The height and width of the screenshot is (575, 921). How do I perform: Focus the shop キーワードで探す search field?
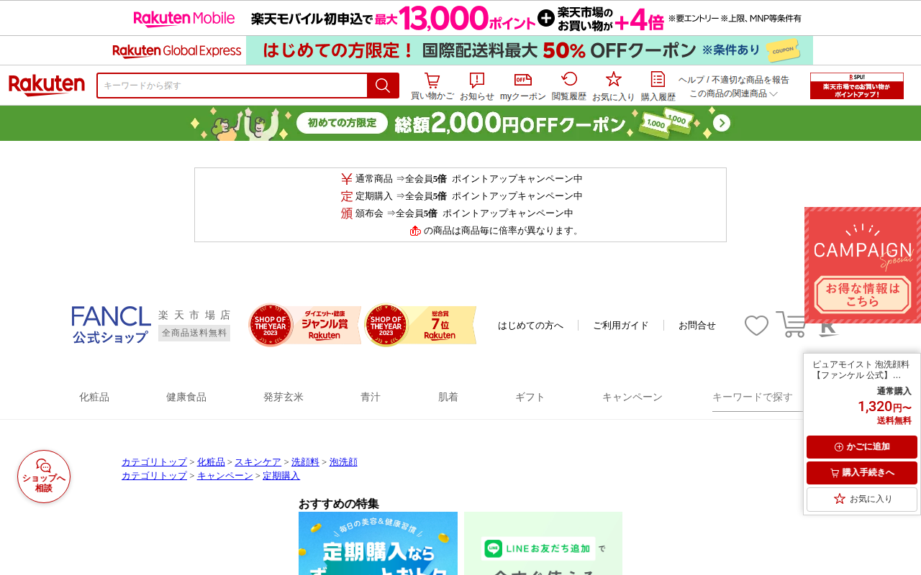pyautogui.click(x=757, y=397)
